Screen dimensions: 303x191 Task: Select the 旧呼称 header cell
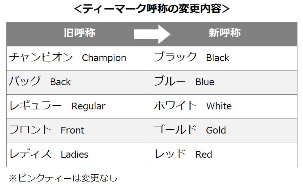tap(79, 34)
